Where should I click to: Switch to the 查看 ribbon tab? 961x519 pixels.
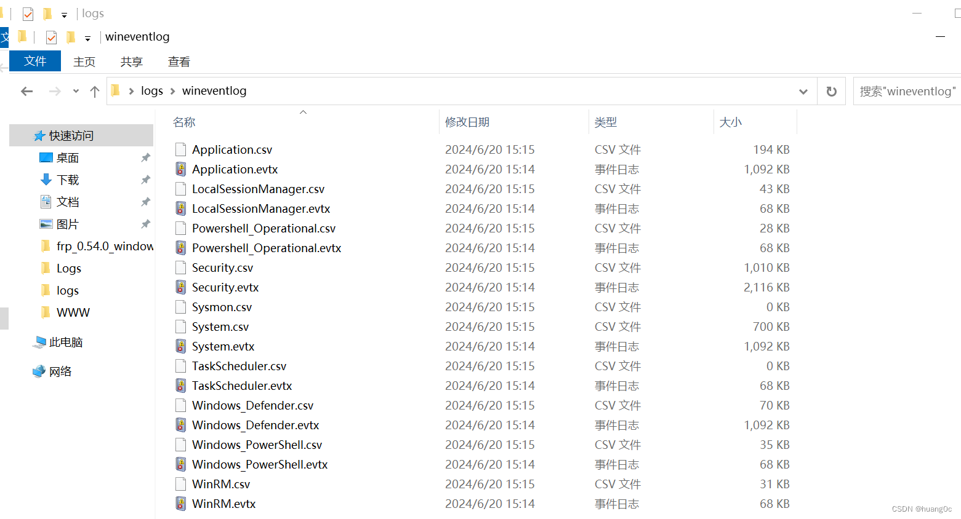pyautogui.click(x=179, y=61)
